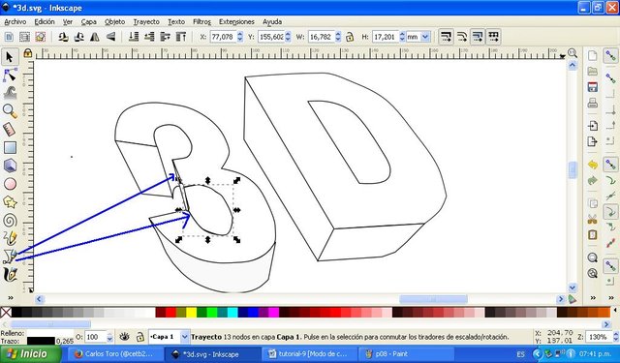Screen dimensions: 620x363
Task: Click the Print document icon
Action: [x=592, y=104]
